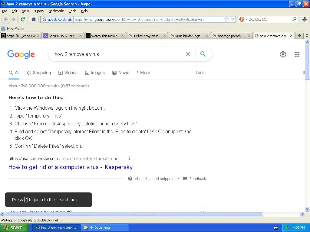Select the Videos results filter
Image resolution: width=310 pixels, height=232 pixels.
point(68,72)
